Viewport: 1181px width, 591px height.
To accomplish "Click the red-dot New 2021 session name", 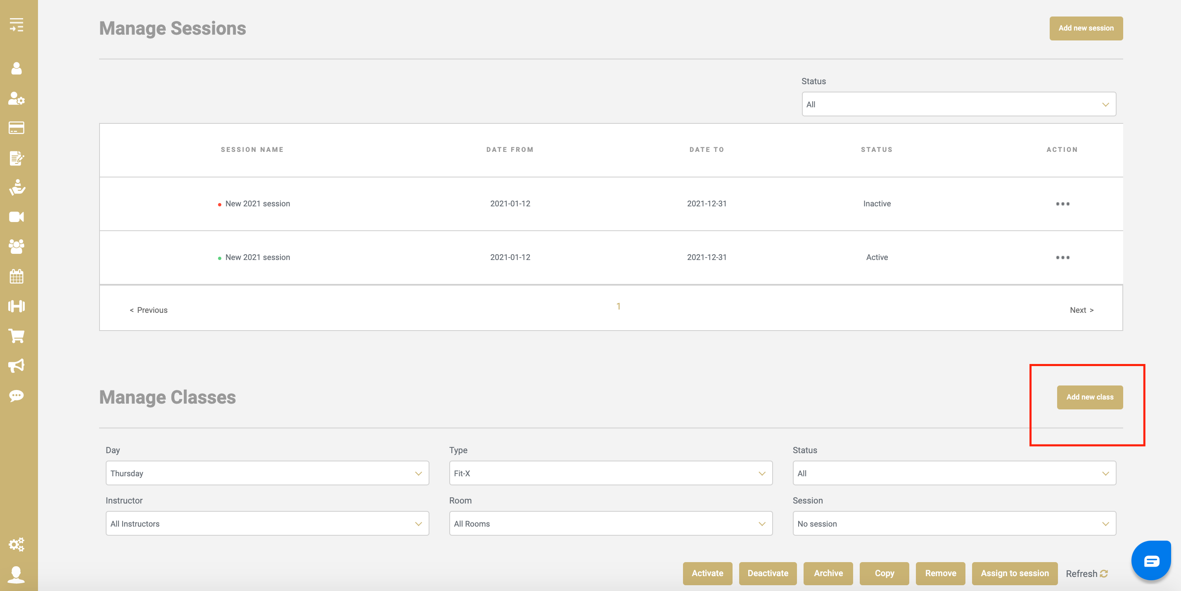I will [x=258, y=204].
